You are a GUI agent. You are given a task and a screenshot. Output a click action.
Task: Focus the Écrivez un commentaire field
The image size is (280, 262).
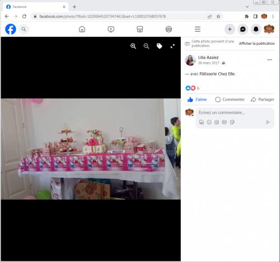(x=235, y=113)
